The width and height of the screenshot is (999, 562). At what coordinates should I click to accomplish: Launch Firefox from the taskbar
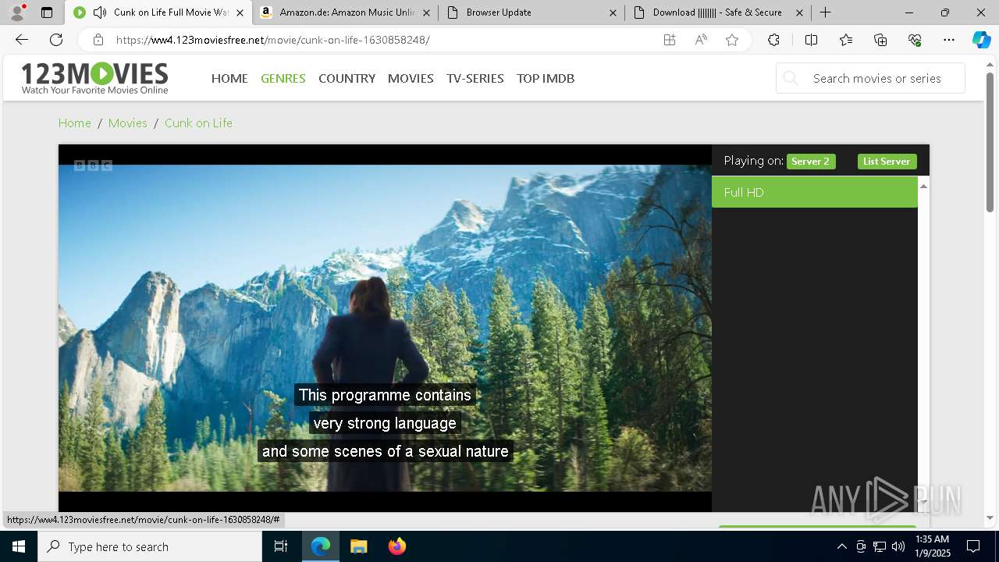[396, 546]
